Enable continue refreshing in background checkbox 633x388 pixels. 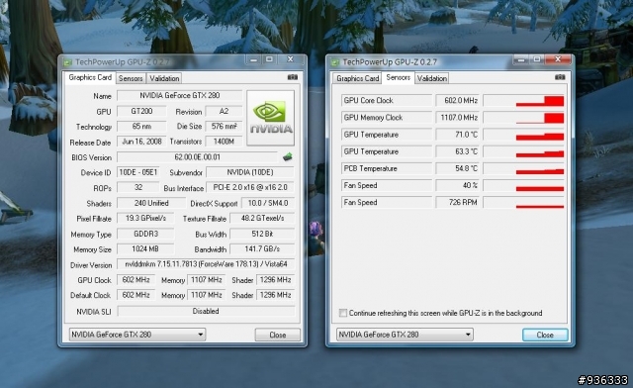point(343,313)
